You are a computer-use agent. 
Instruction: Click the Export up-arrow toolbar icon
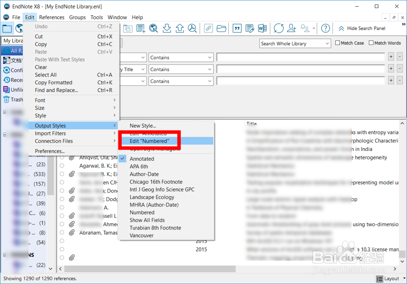pyautogui.click(x=179, y=28)
